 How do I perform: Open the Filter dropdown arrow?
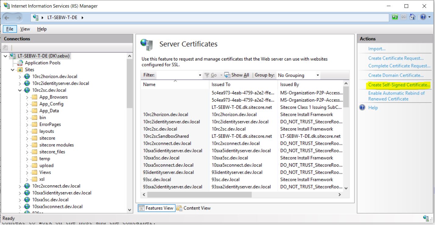pyautogui.click(x=200, y=75)
